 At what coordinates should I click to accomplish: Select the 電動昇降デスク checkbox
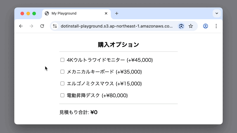coord(63,95)
